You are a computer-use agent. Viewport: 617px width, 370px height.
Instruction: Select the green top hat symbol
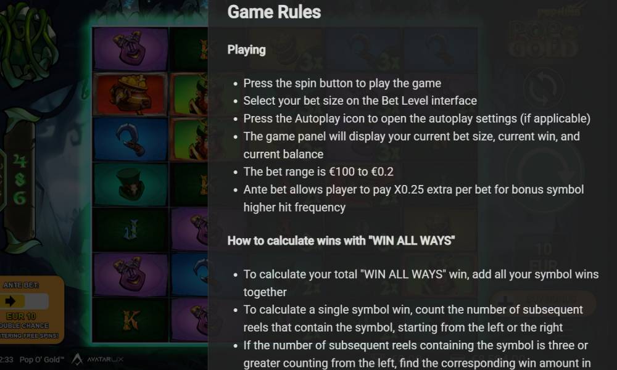point(130,184)
